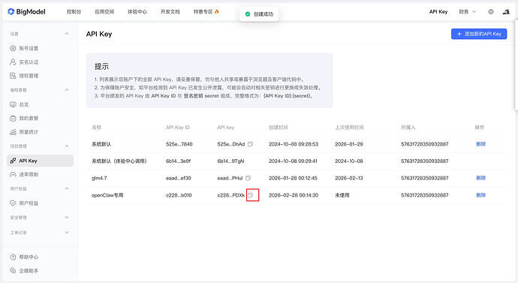The width and height of the screenshot is (518, 283).
Task: Delete the glm4.7 API key
Action: click(x=480, y=178)
